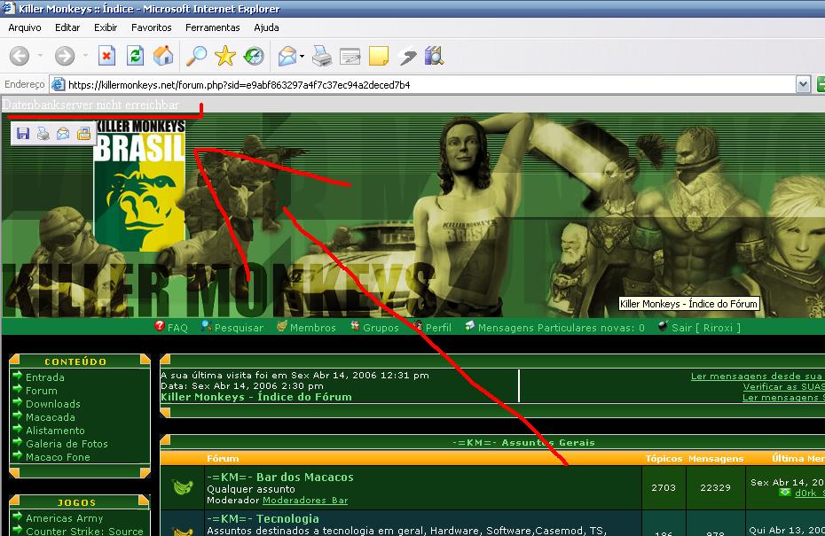Open the Arquivo menu

click(25, 27)
